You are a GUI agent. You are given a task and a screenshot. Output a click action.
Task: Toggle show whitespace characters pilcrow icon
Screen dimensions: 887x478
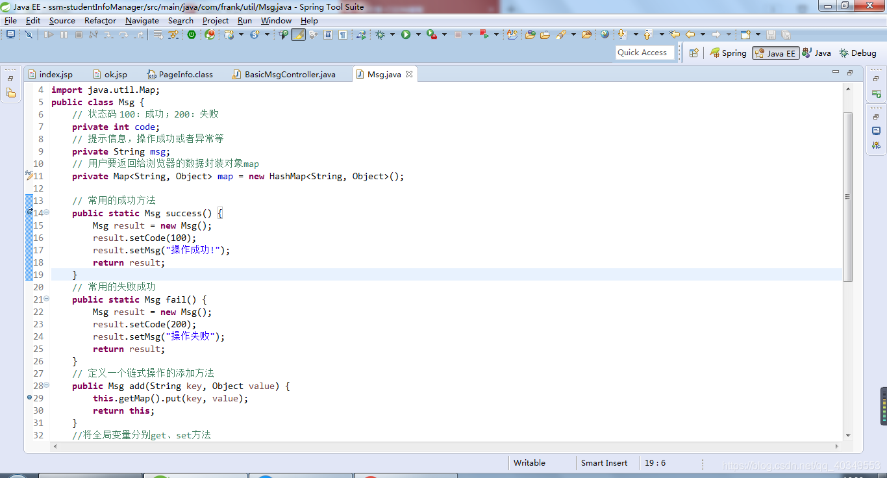(x=342, y=34)
